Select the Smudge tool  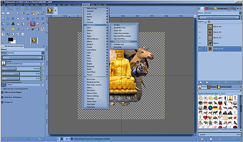[28, 29]
